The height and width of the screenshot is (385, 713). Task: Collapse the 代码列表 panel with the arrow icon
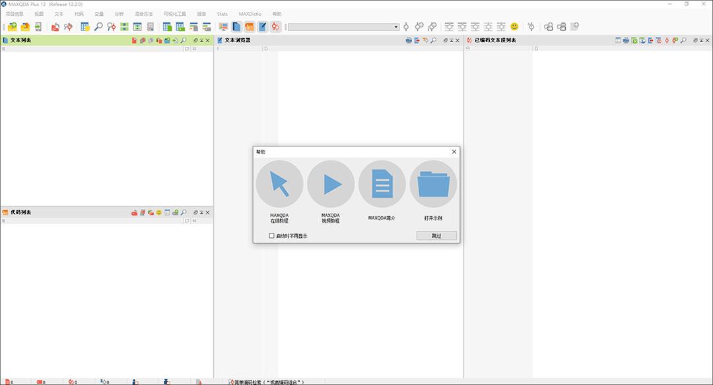[202, 212]
